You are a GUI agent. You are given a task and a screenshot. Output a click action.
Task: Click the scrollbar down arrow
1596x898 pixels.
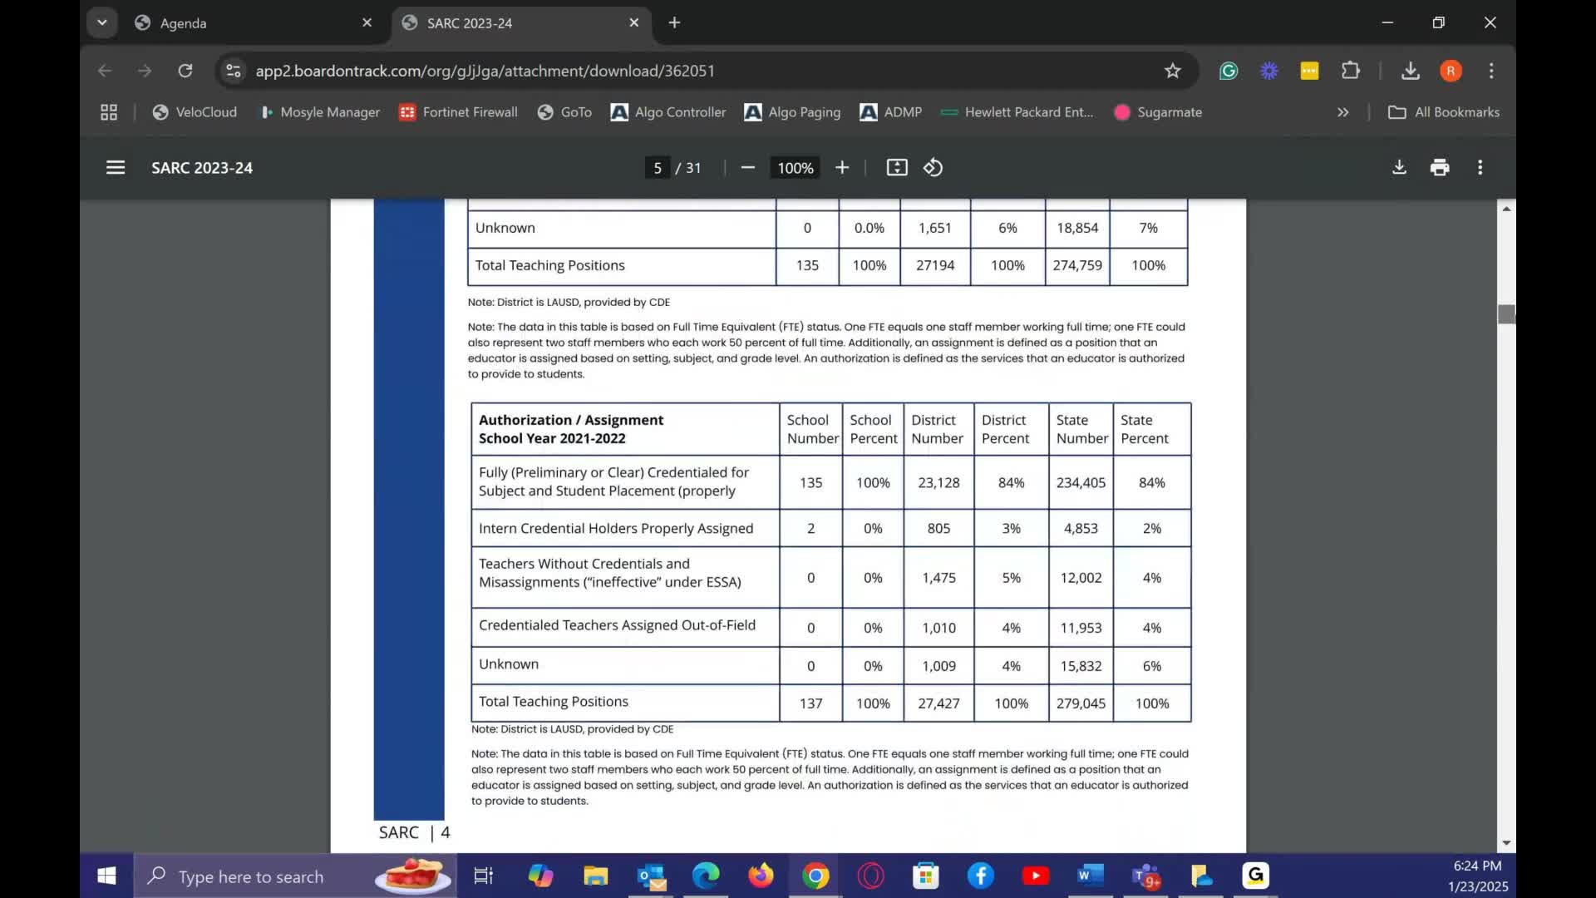click(x=1506, y=843)
